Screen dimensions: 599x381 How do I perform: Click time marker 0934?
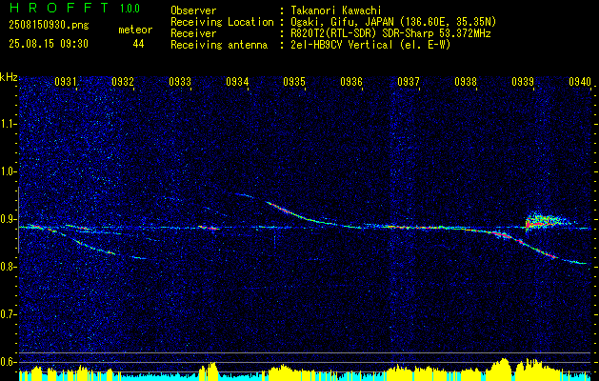(237, 82)
